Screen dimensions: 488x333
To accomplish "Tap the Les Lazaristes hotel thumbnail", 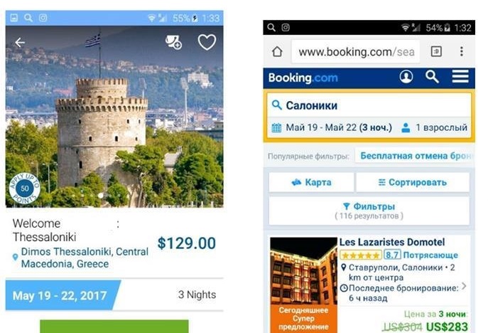I will 304,284.
